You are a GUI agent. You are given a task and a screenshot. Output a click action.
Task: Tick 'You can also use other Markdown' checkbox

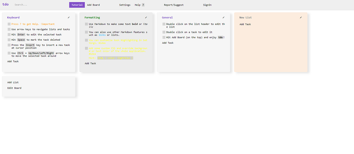pos(86,32)
